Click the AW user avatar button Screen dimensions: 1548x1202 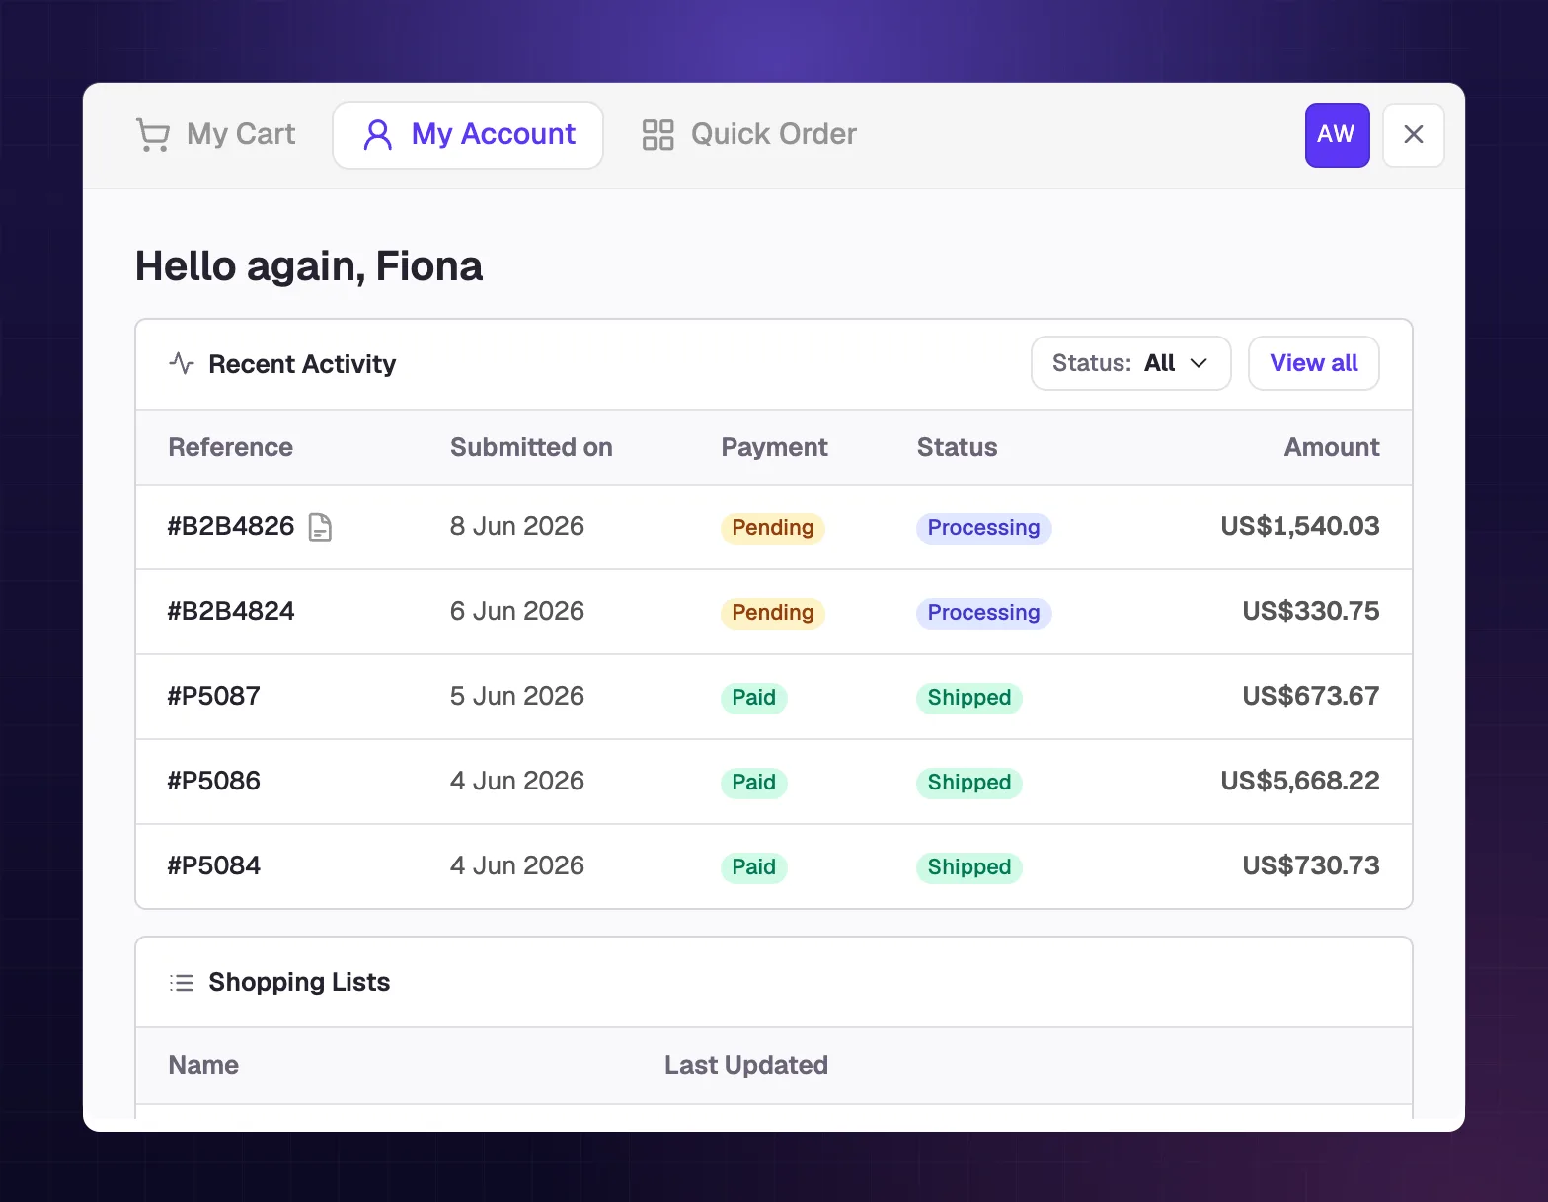[x=1337, y=135]
